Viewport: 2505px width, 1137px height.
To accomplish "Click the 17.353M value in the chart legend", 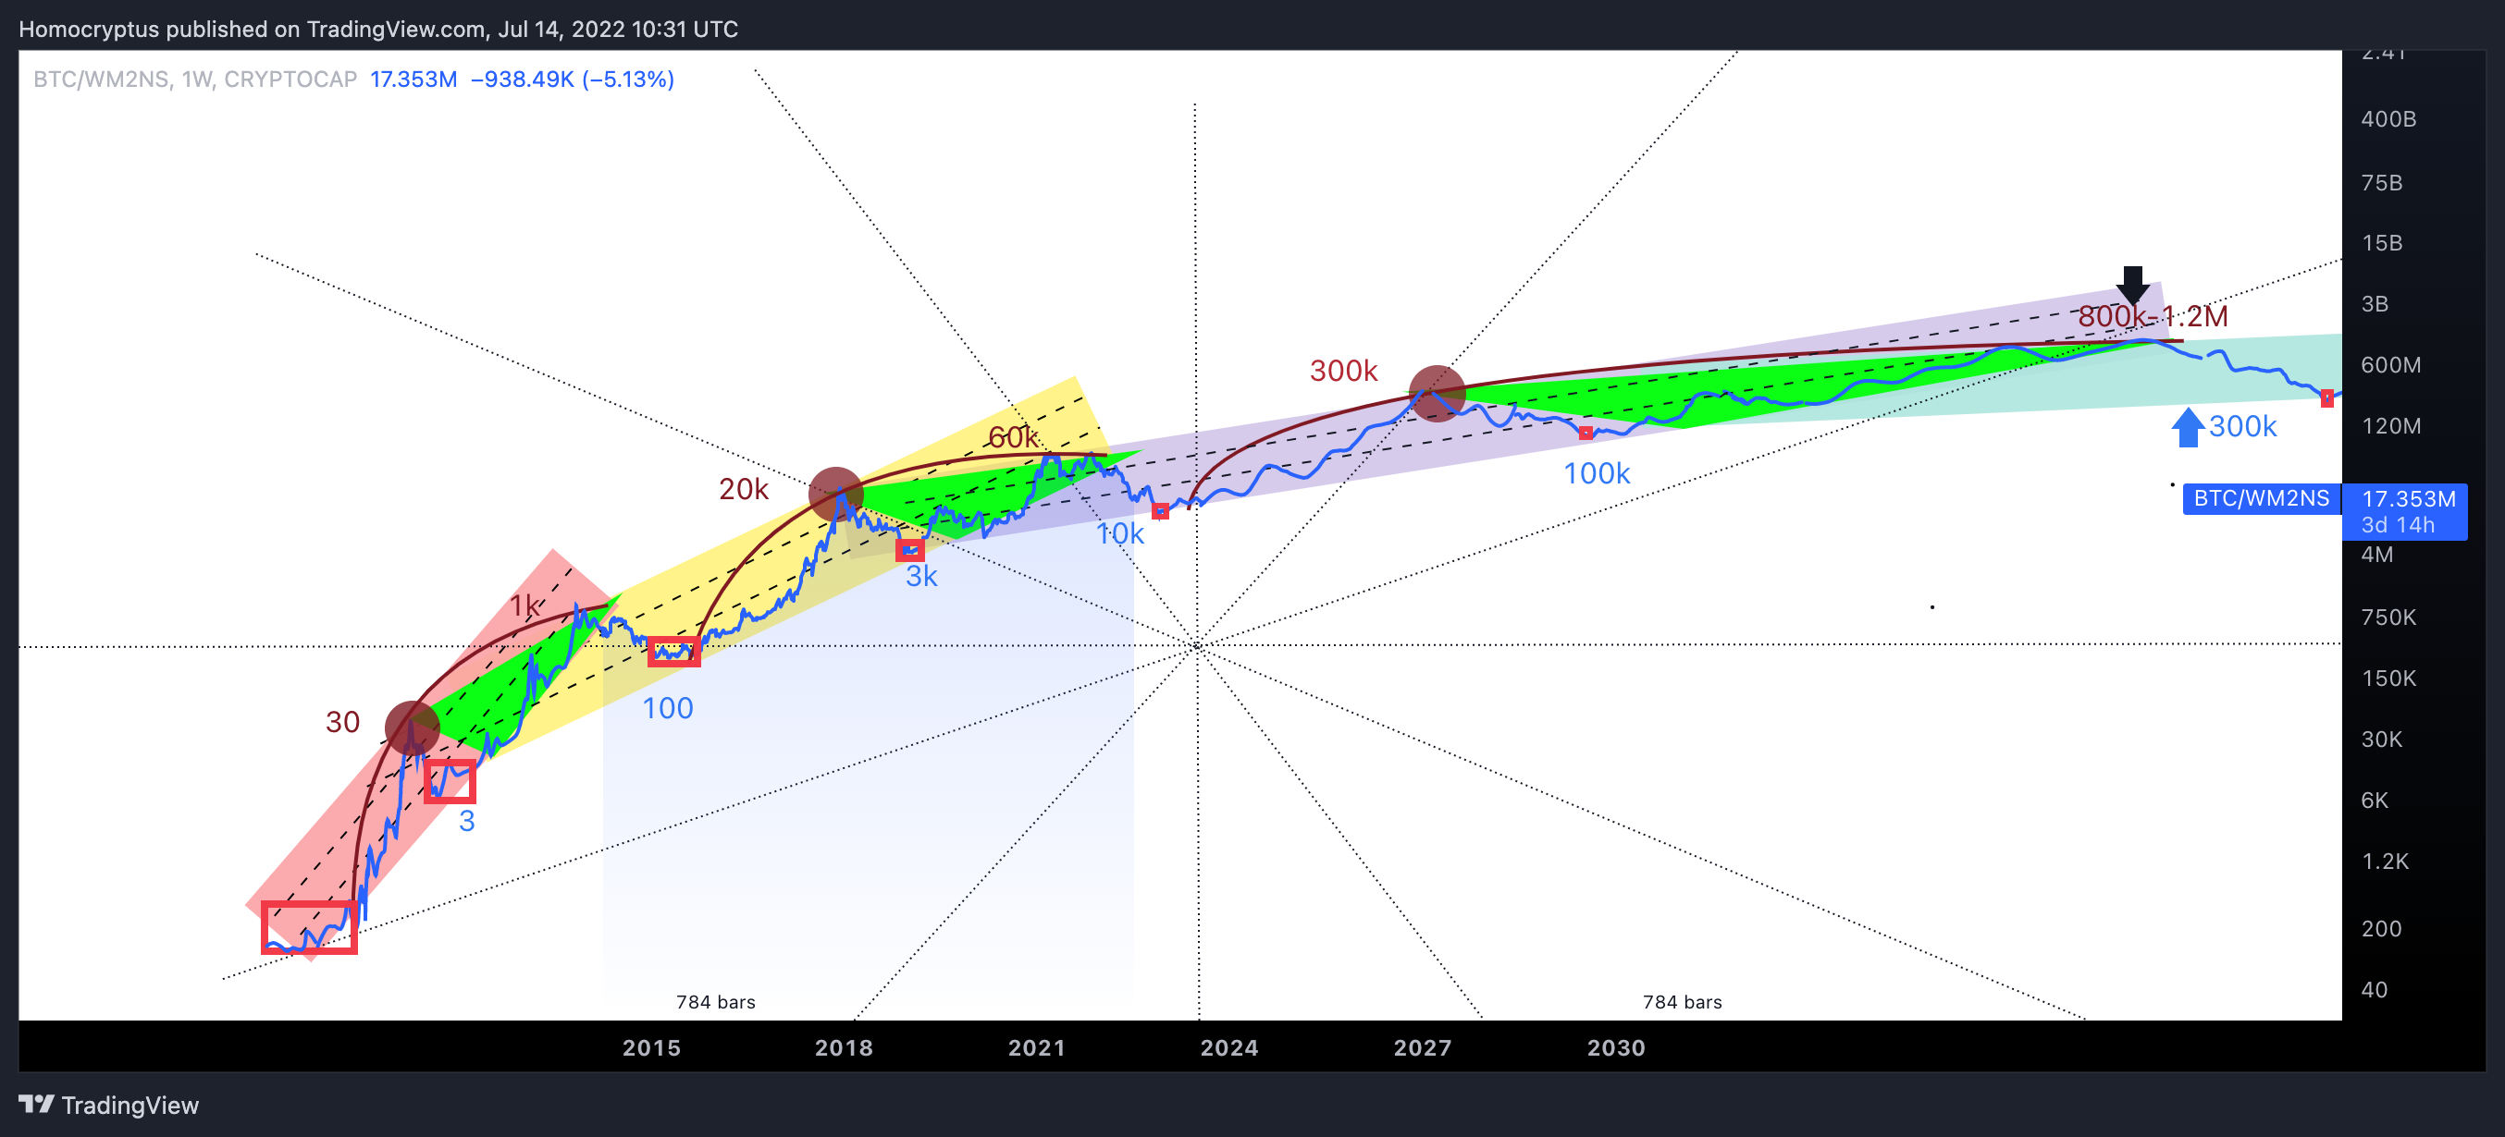I will click(x=413, y=79).
